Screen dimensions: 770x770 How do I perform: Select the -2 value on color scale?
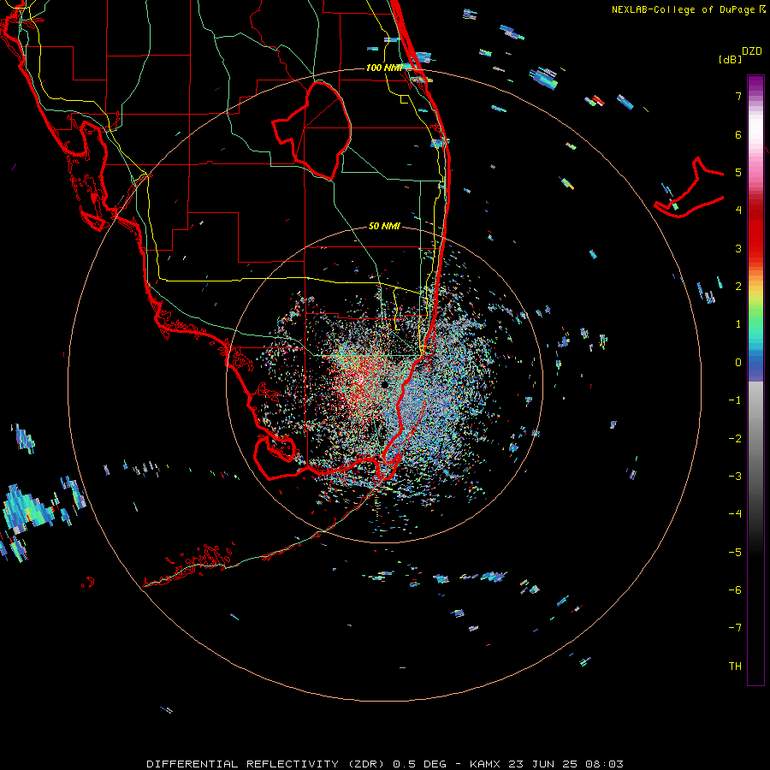(x=735, y=439)
